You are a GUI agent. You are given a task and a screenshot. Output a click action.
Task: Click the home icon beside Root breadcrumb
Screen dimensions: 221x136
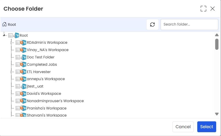[x=4, y=24]
